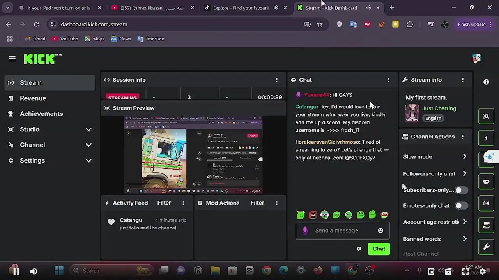Click the Send a message input field
The height and width of the screenshot is (280, 499).
[342, 231]
